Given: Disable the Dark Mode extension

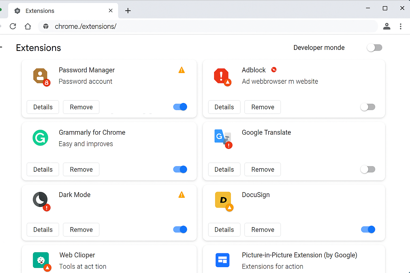Looking at the screenshot, I should click(x=180, y=229).
